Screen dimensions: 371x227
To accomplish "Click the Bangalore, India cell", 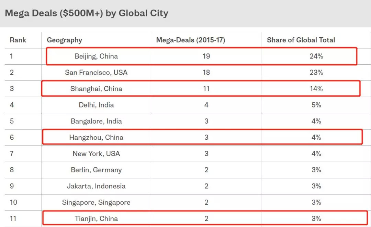I will [x=96, y=121].
